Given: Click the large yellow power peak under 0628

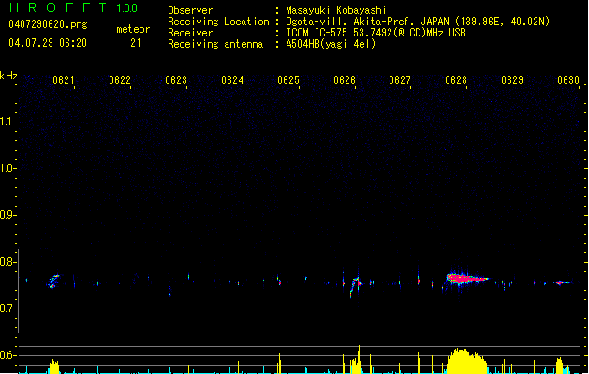Looking at the screenshot, I should pos(465,361).
